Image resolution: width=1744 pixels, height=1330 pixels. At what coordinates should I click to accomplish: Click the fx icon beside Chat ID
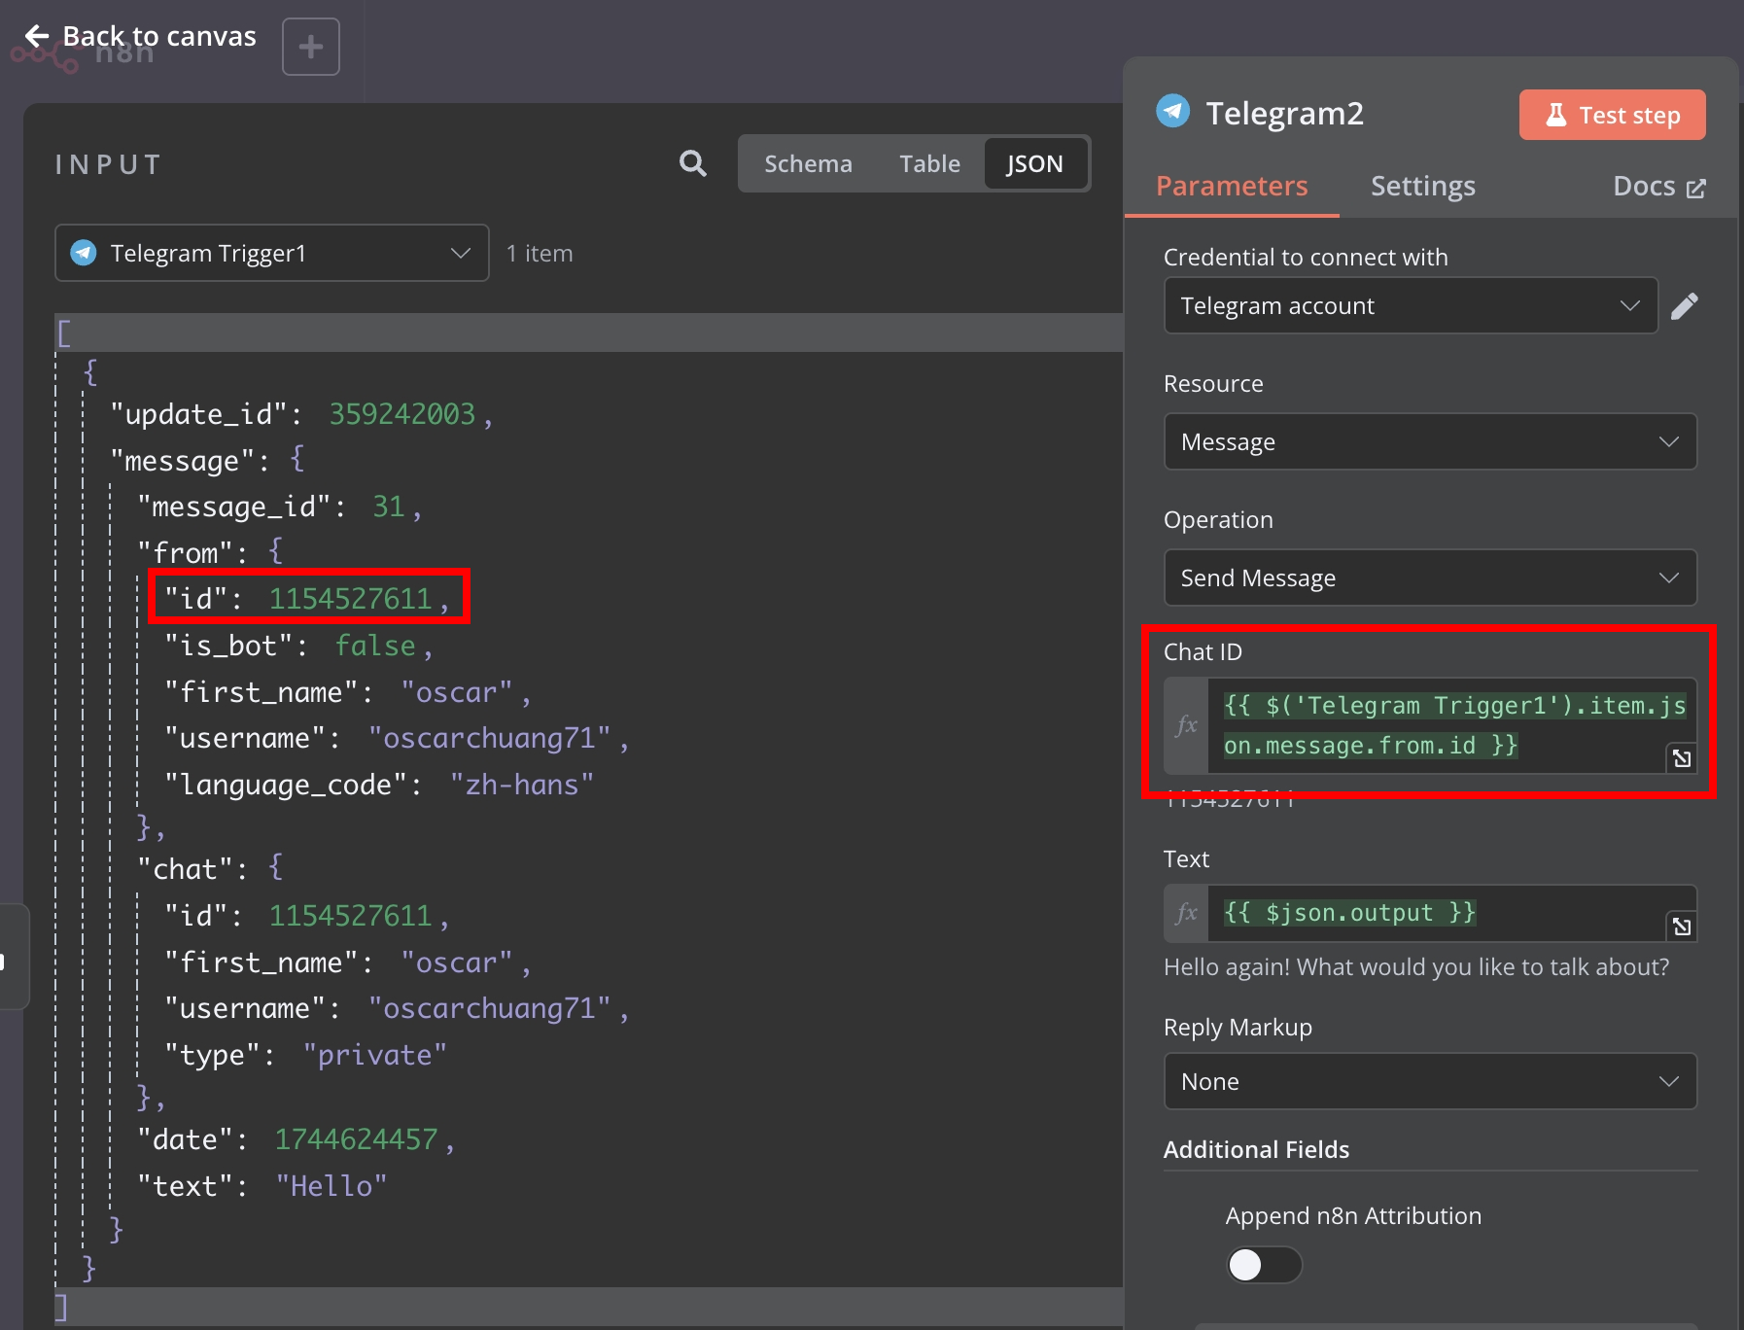click(1187, 725)
